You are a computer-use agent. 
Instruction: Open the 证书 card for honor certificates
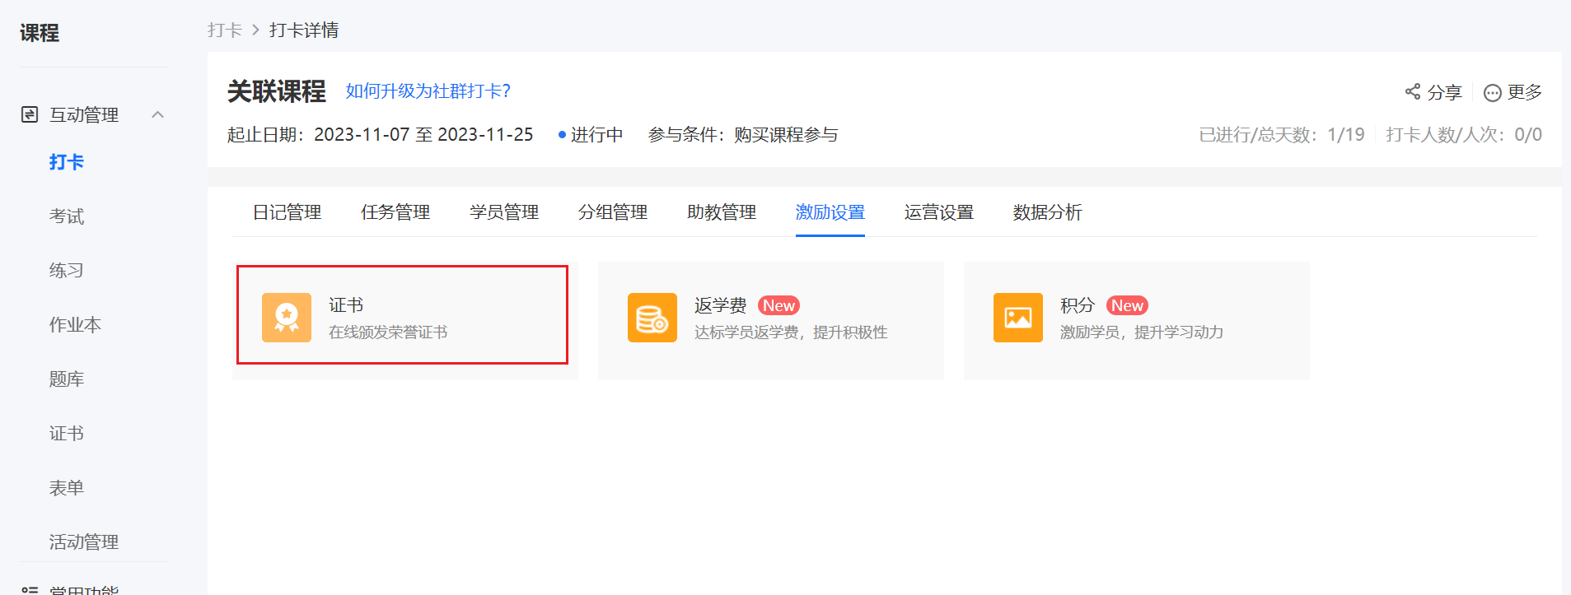click(405, 320)
